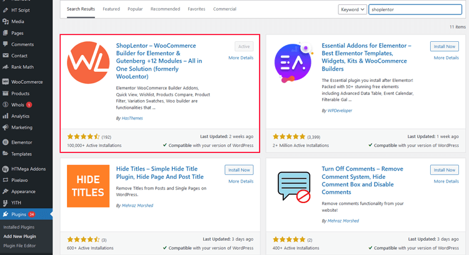Click the Plugins plug icon
Viewport: 469px width, 255px height.
point(6,214)
